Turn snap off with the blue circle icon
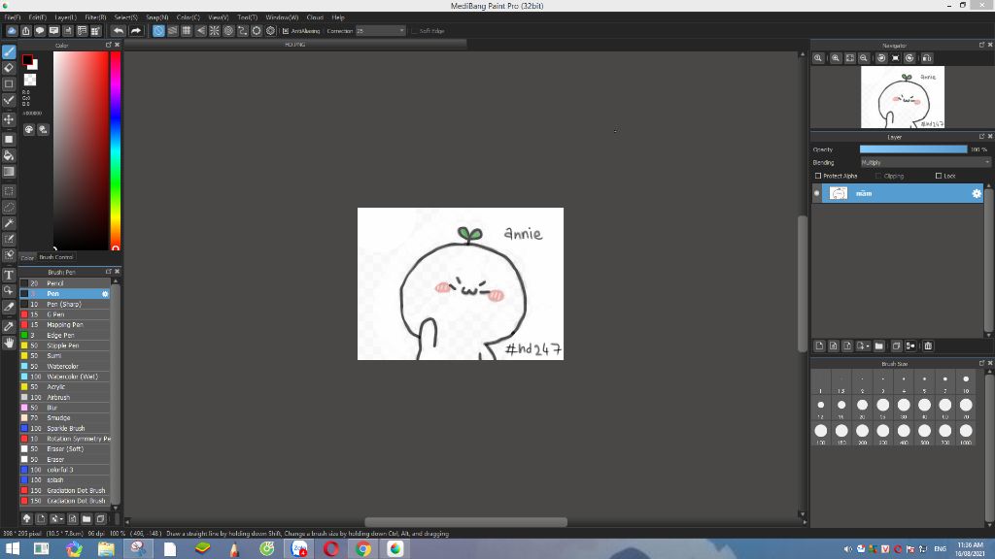Viewport: 995px width, 559px height. tap(158, 30)
